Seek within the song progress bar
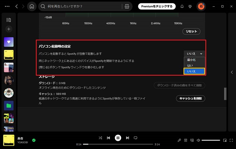Image resolution: width=236 pixels, height=149 pixels. click(x=118, y=144)
